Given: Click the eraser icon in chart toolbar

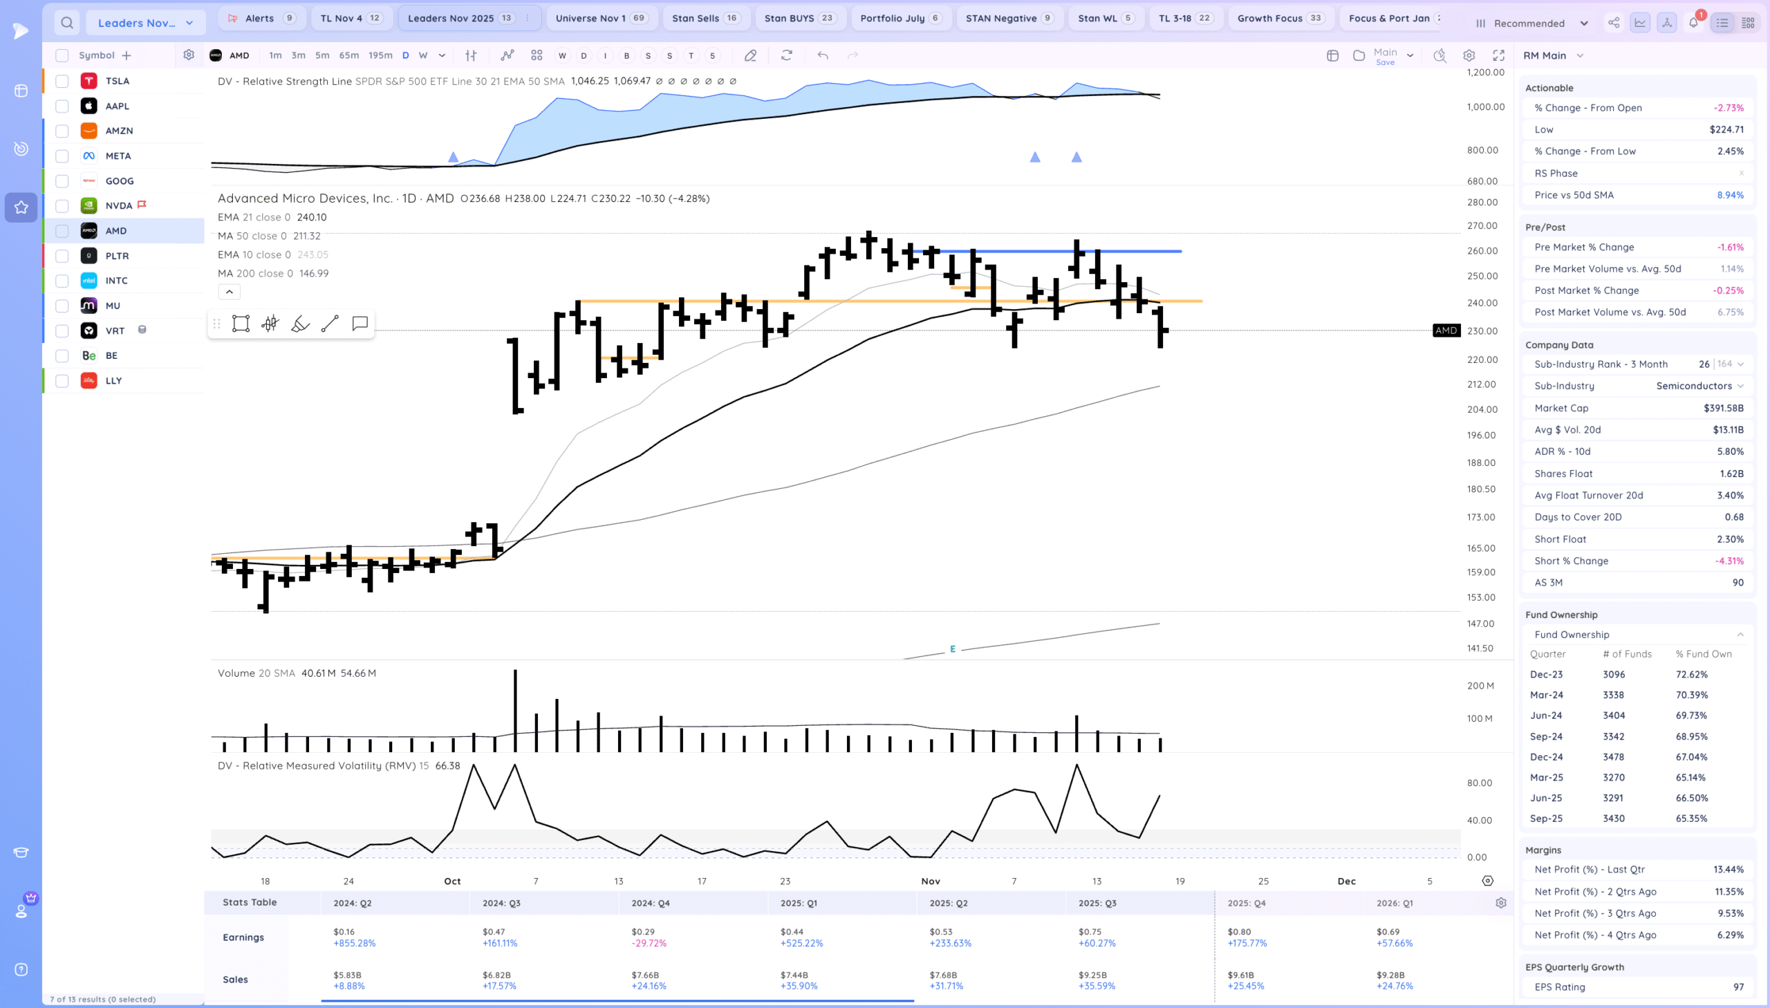Looking at the screenshot, I should click(750, 55).
